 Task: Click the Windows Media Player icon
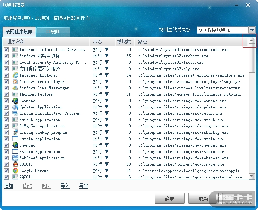coord(15,81)
